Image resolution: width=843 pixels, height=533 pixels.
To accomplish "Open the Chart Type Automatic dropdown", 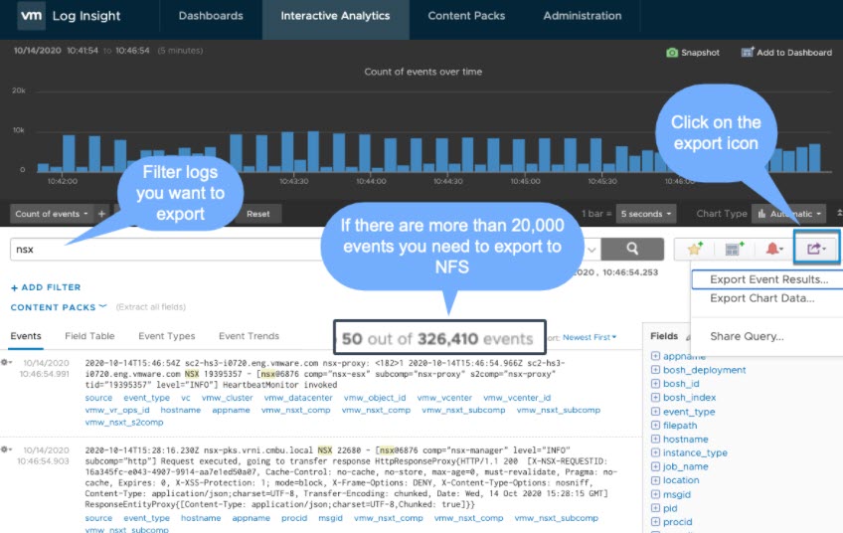I will 789,214.
